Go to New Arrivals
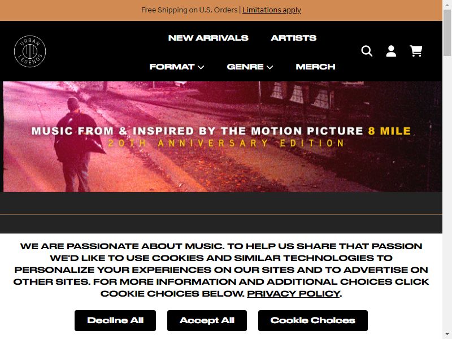The image size is (452, 339). point(208,38)
